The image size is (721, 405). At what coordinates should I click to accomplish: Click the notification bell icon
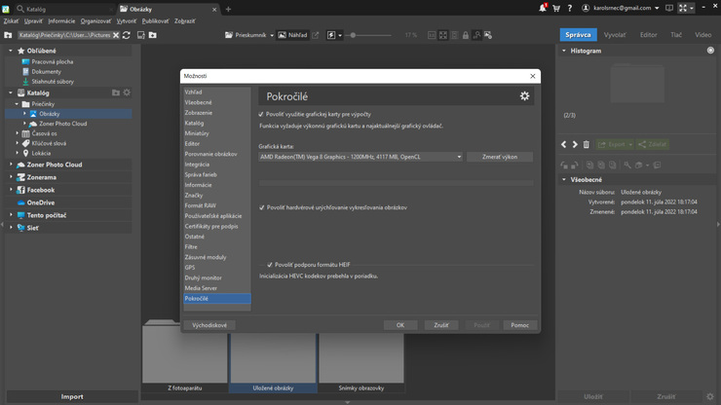(x=542, y=8)
